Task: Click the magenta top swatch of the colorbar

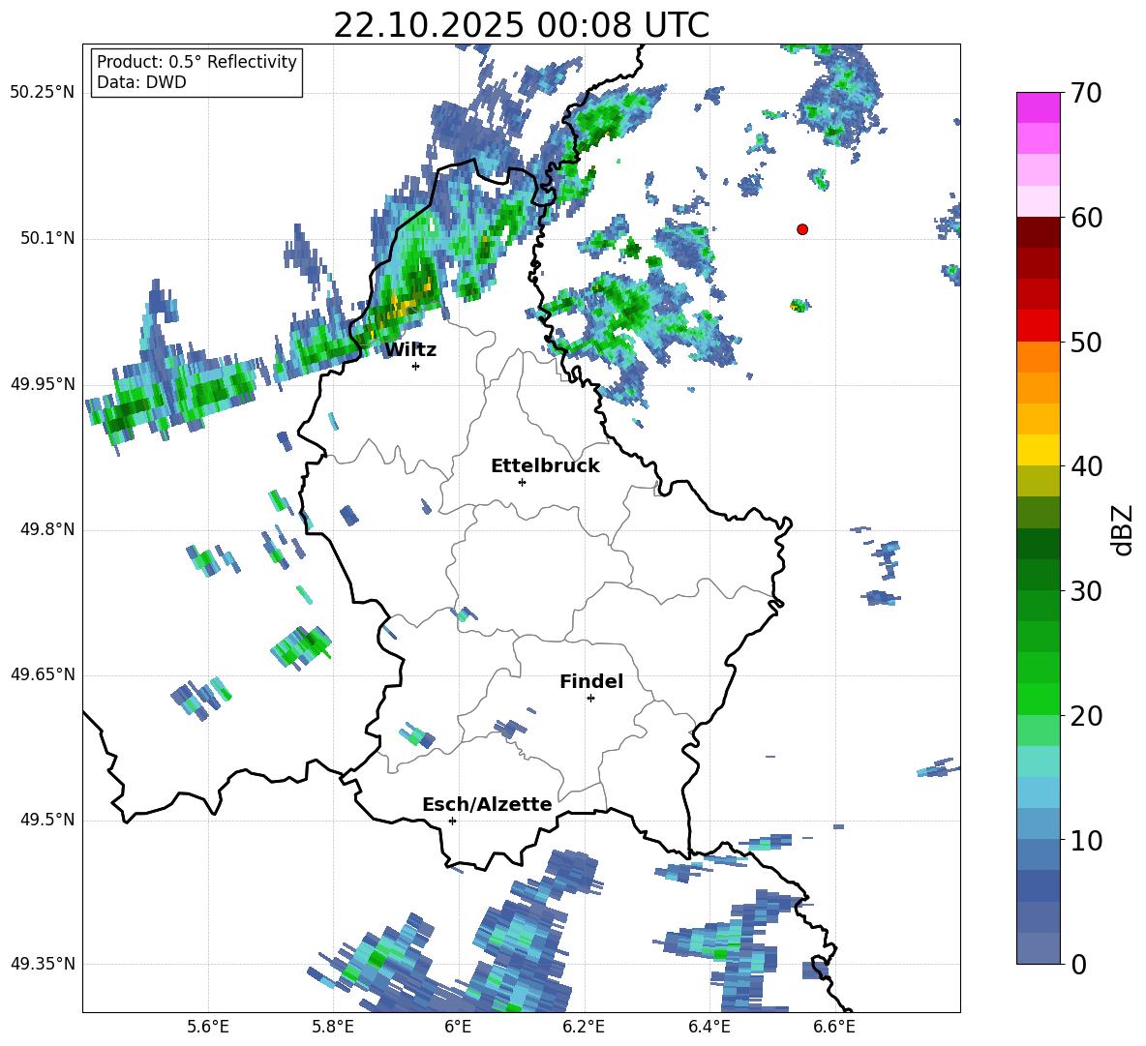Action: [x=1038, y=108]
